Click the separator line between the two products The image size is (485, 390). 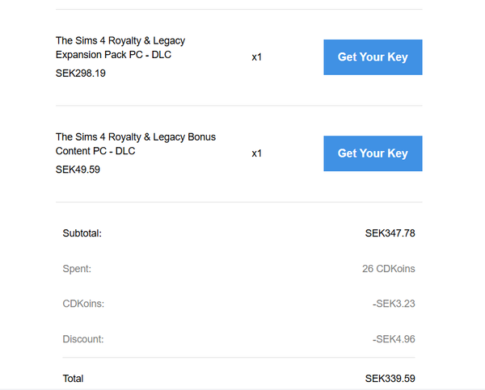pos(238,106)
